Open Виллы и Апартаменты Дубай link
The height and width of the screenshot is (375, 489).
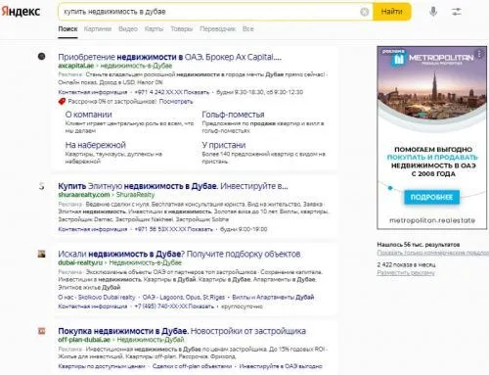[x=273, y=297]
